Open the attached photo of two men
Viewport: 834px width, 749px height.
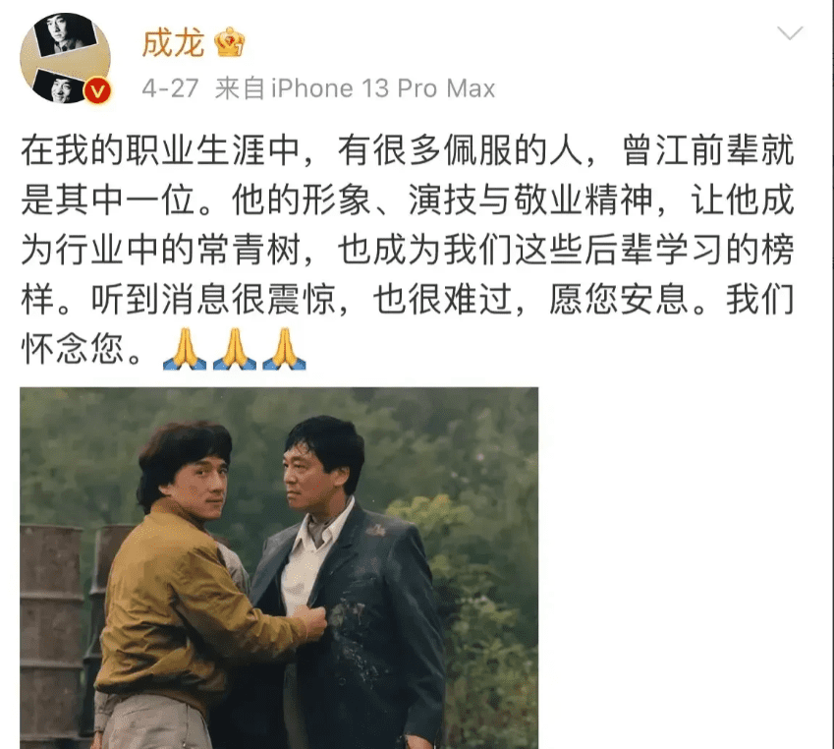click(x=279, y=568)
